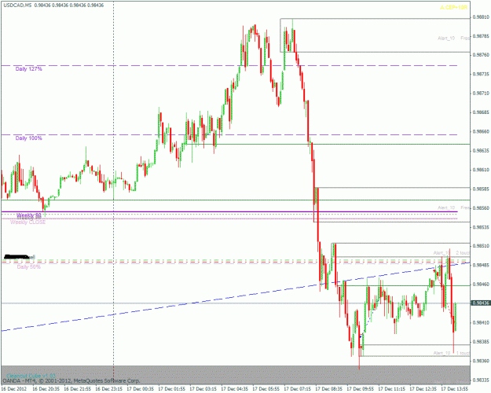Image resolution: width=491 pixels, height=393 pixels.
Task: Click the 17 Dec 01:55 time label
Action: pos(171,389)
